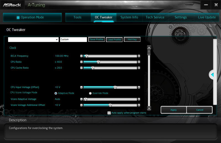Click the Load Profile button

click(x=114, y=39)
